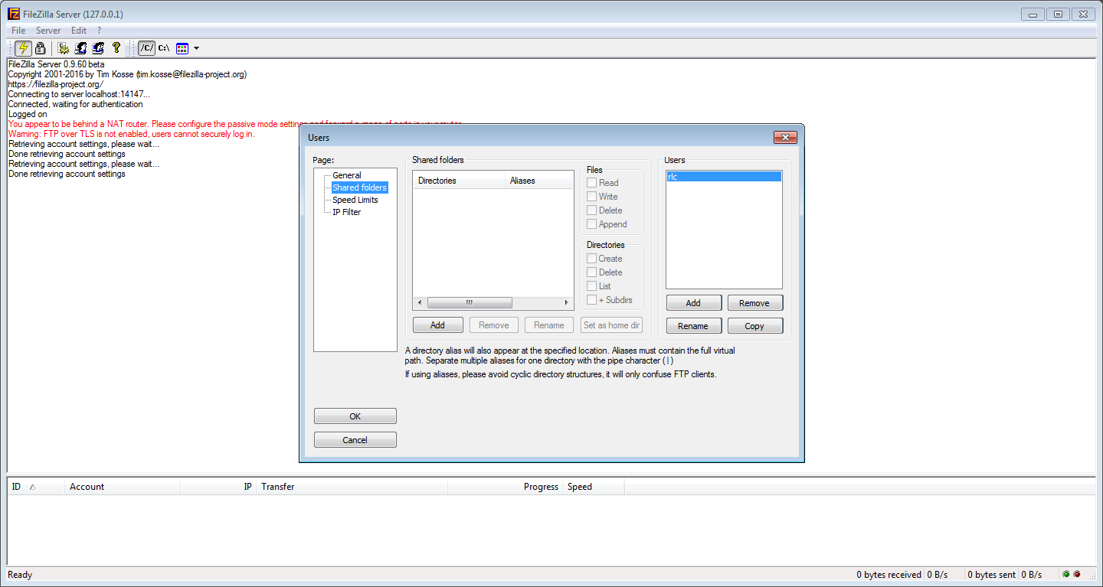Click Rename under Shared folders list
Image resolution: width=1103 pixels, height=587 pixels.
[549, 325]
